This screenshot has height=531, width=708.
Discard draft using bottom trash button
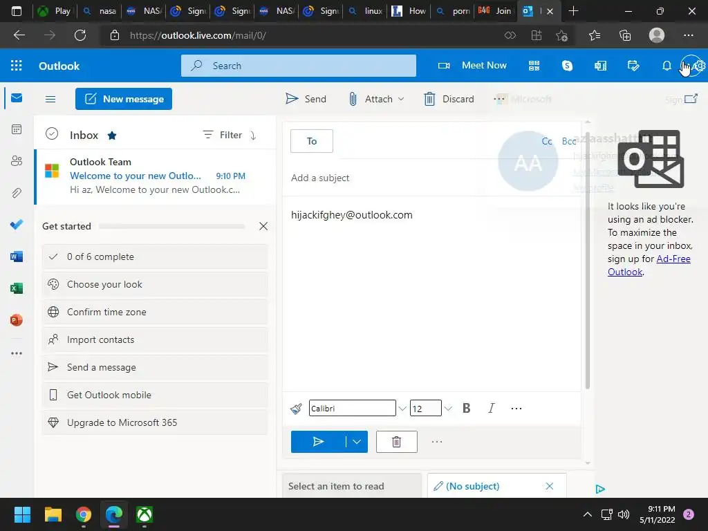click(396, 442)
